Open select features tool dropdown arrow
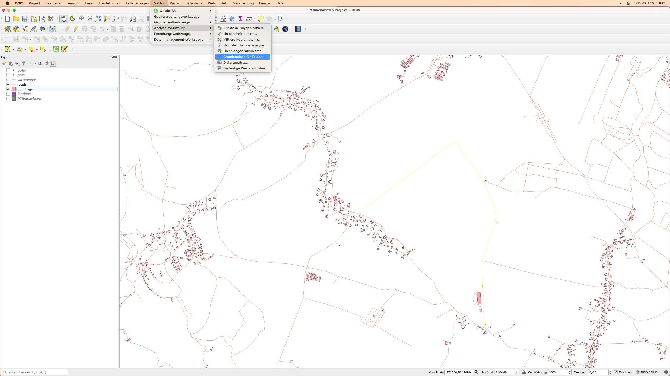The height and width of the screenshot is (376, 670). 13,50
